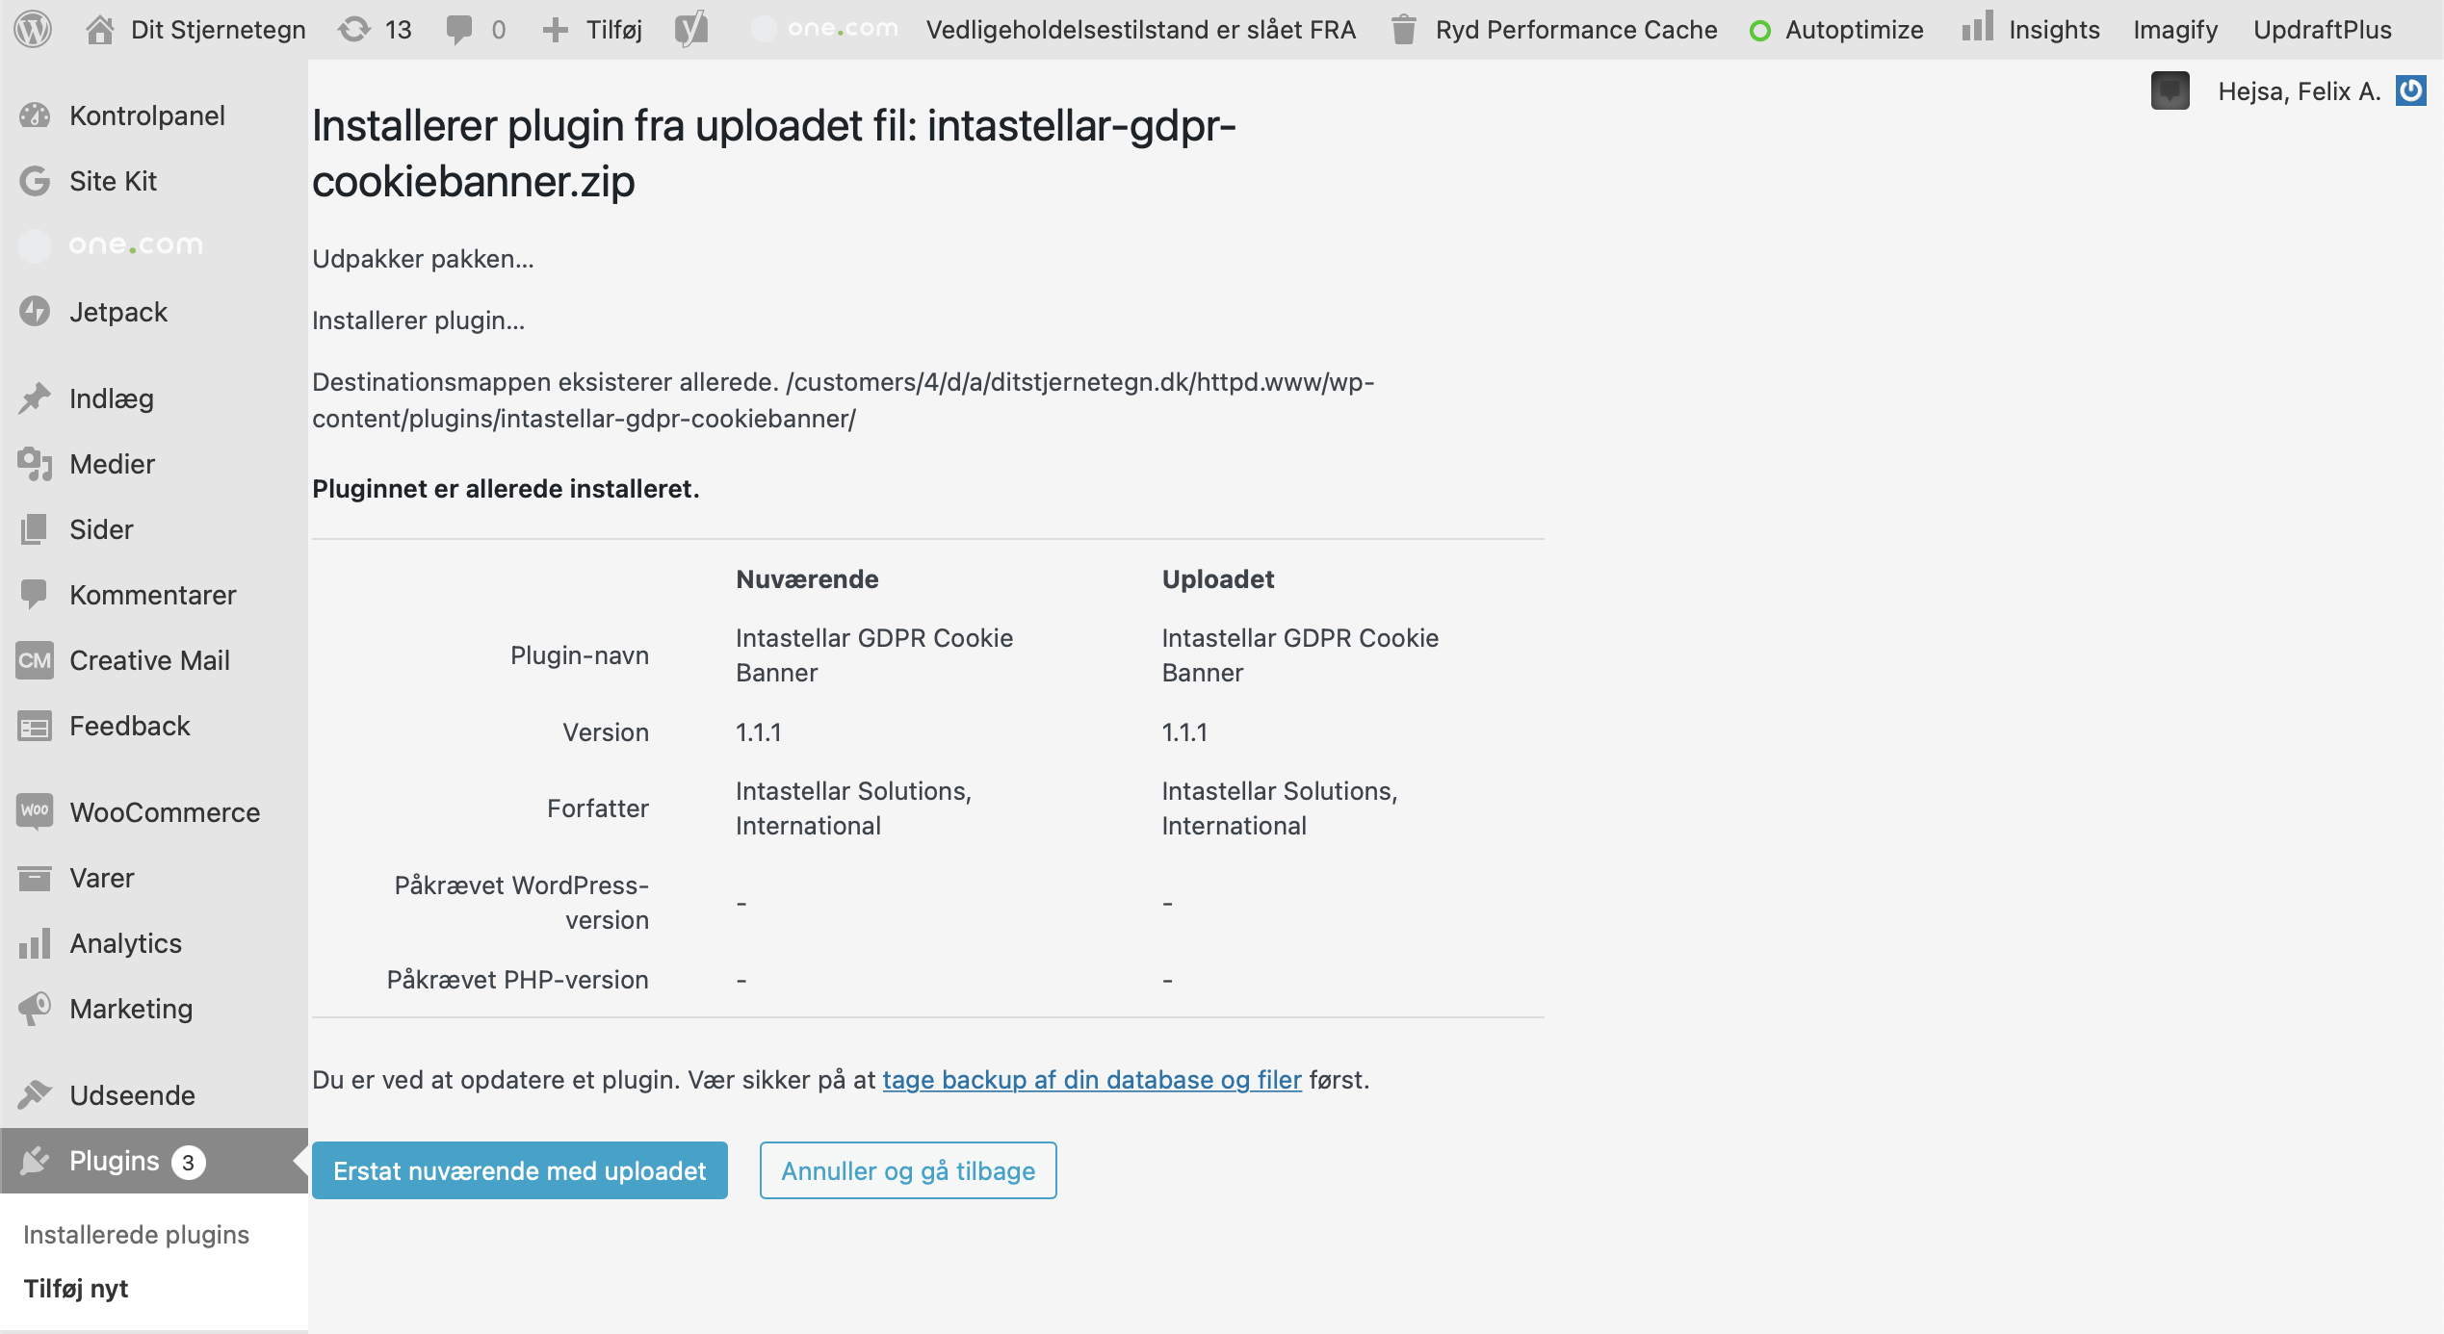The width and height of the screenshot is (2444, 1334).
Task: Click Annuller og gå tilbage button
Action: 908,1170
